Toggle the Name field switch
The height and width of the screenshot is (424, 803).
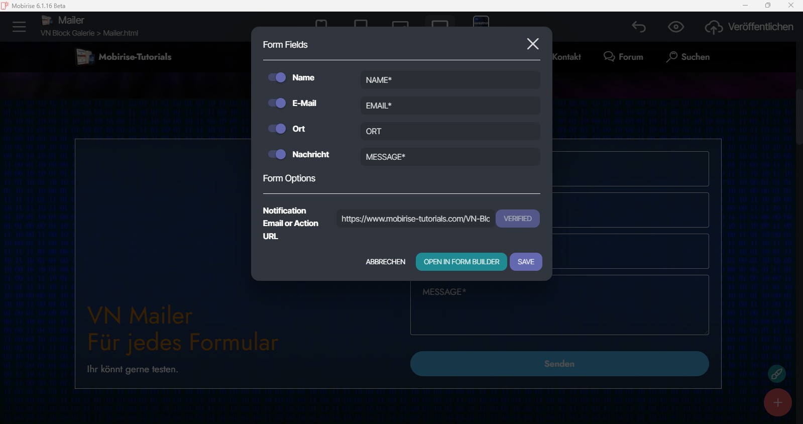click(277, 77)
